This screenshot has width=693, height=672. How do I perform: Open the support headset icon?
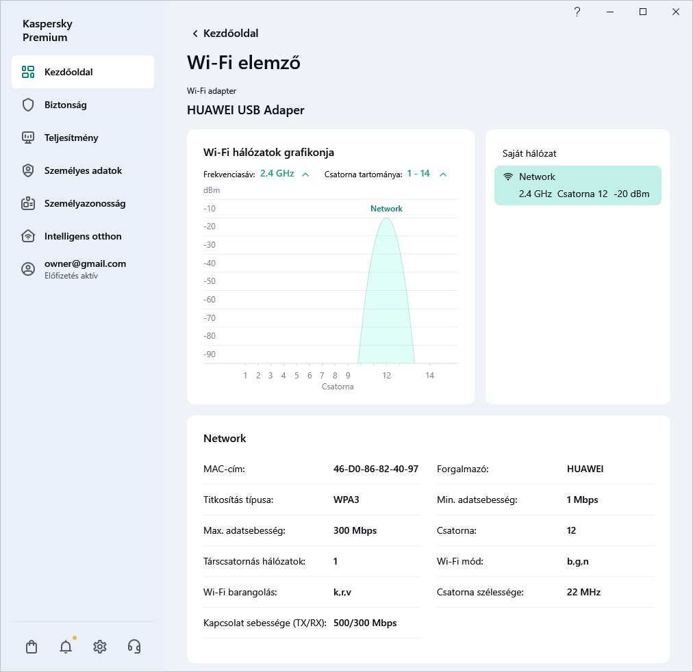pyautogui.click(x=134, y=647)
